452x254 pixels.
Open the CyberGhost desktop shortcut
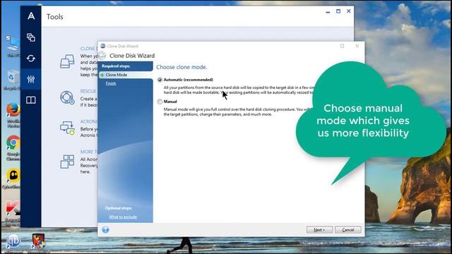coord(12,179)
